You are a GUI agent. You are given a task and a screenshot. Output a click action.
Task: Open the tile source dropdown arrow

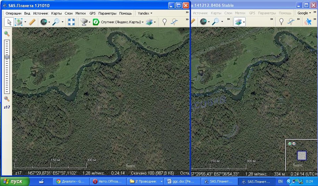(90, 22)
